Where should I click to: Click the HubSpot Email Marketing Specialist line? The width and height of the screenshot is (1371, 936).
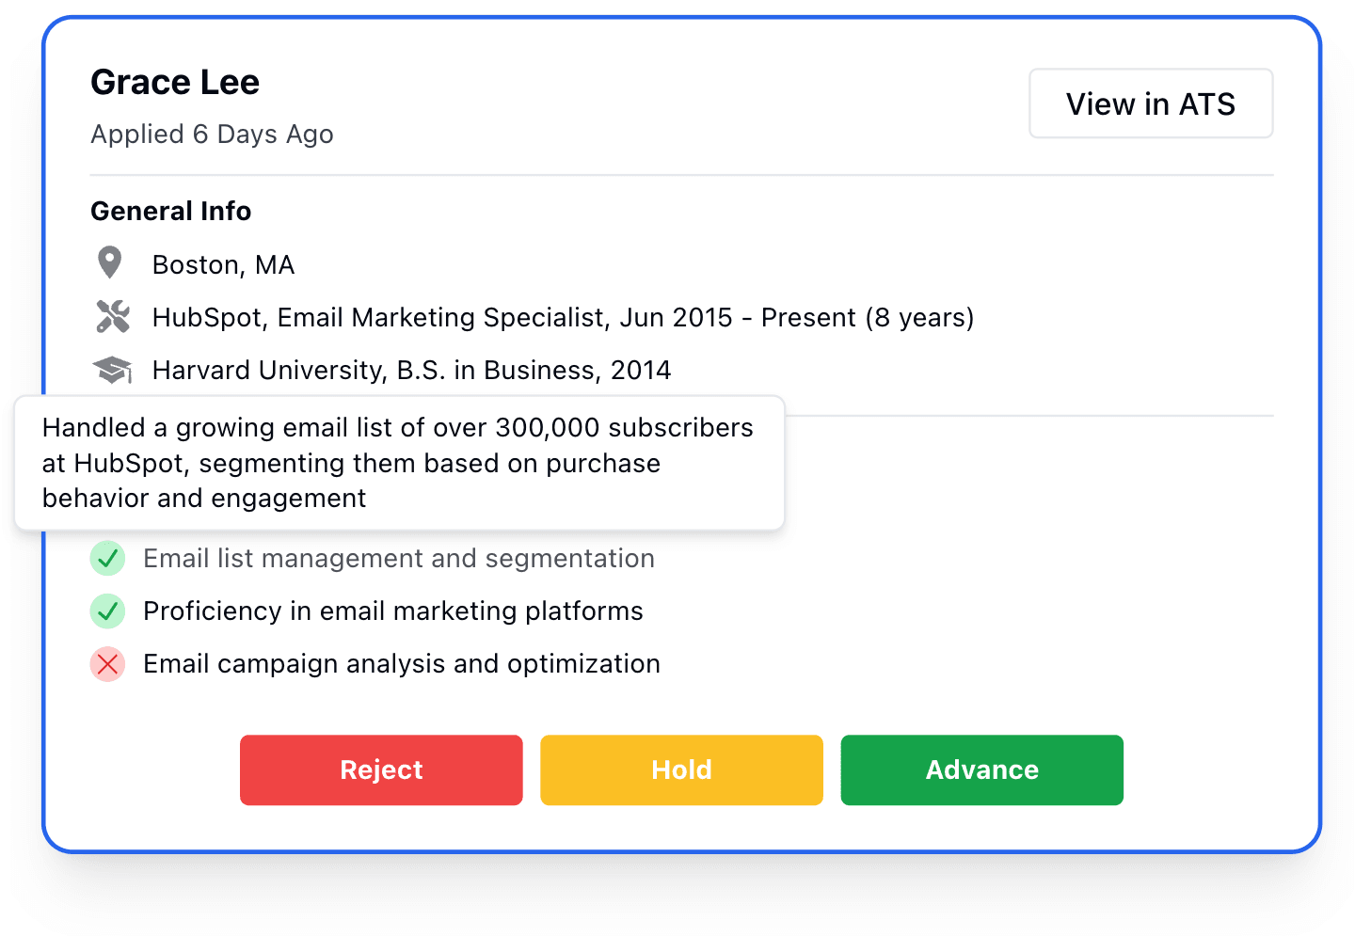(563, 318)
